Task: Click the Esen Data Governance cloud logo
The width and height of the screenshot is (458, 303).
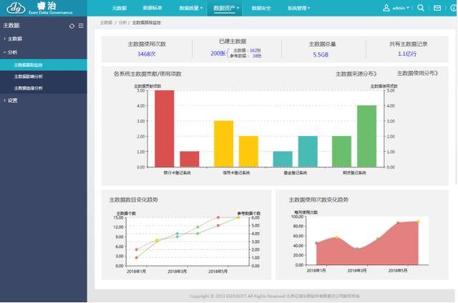Action: 16,8
